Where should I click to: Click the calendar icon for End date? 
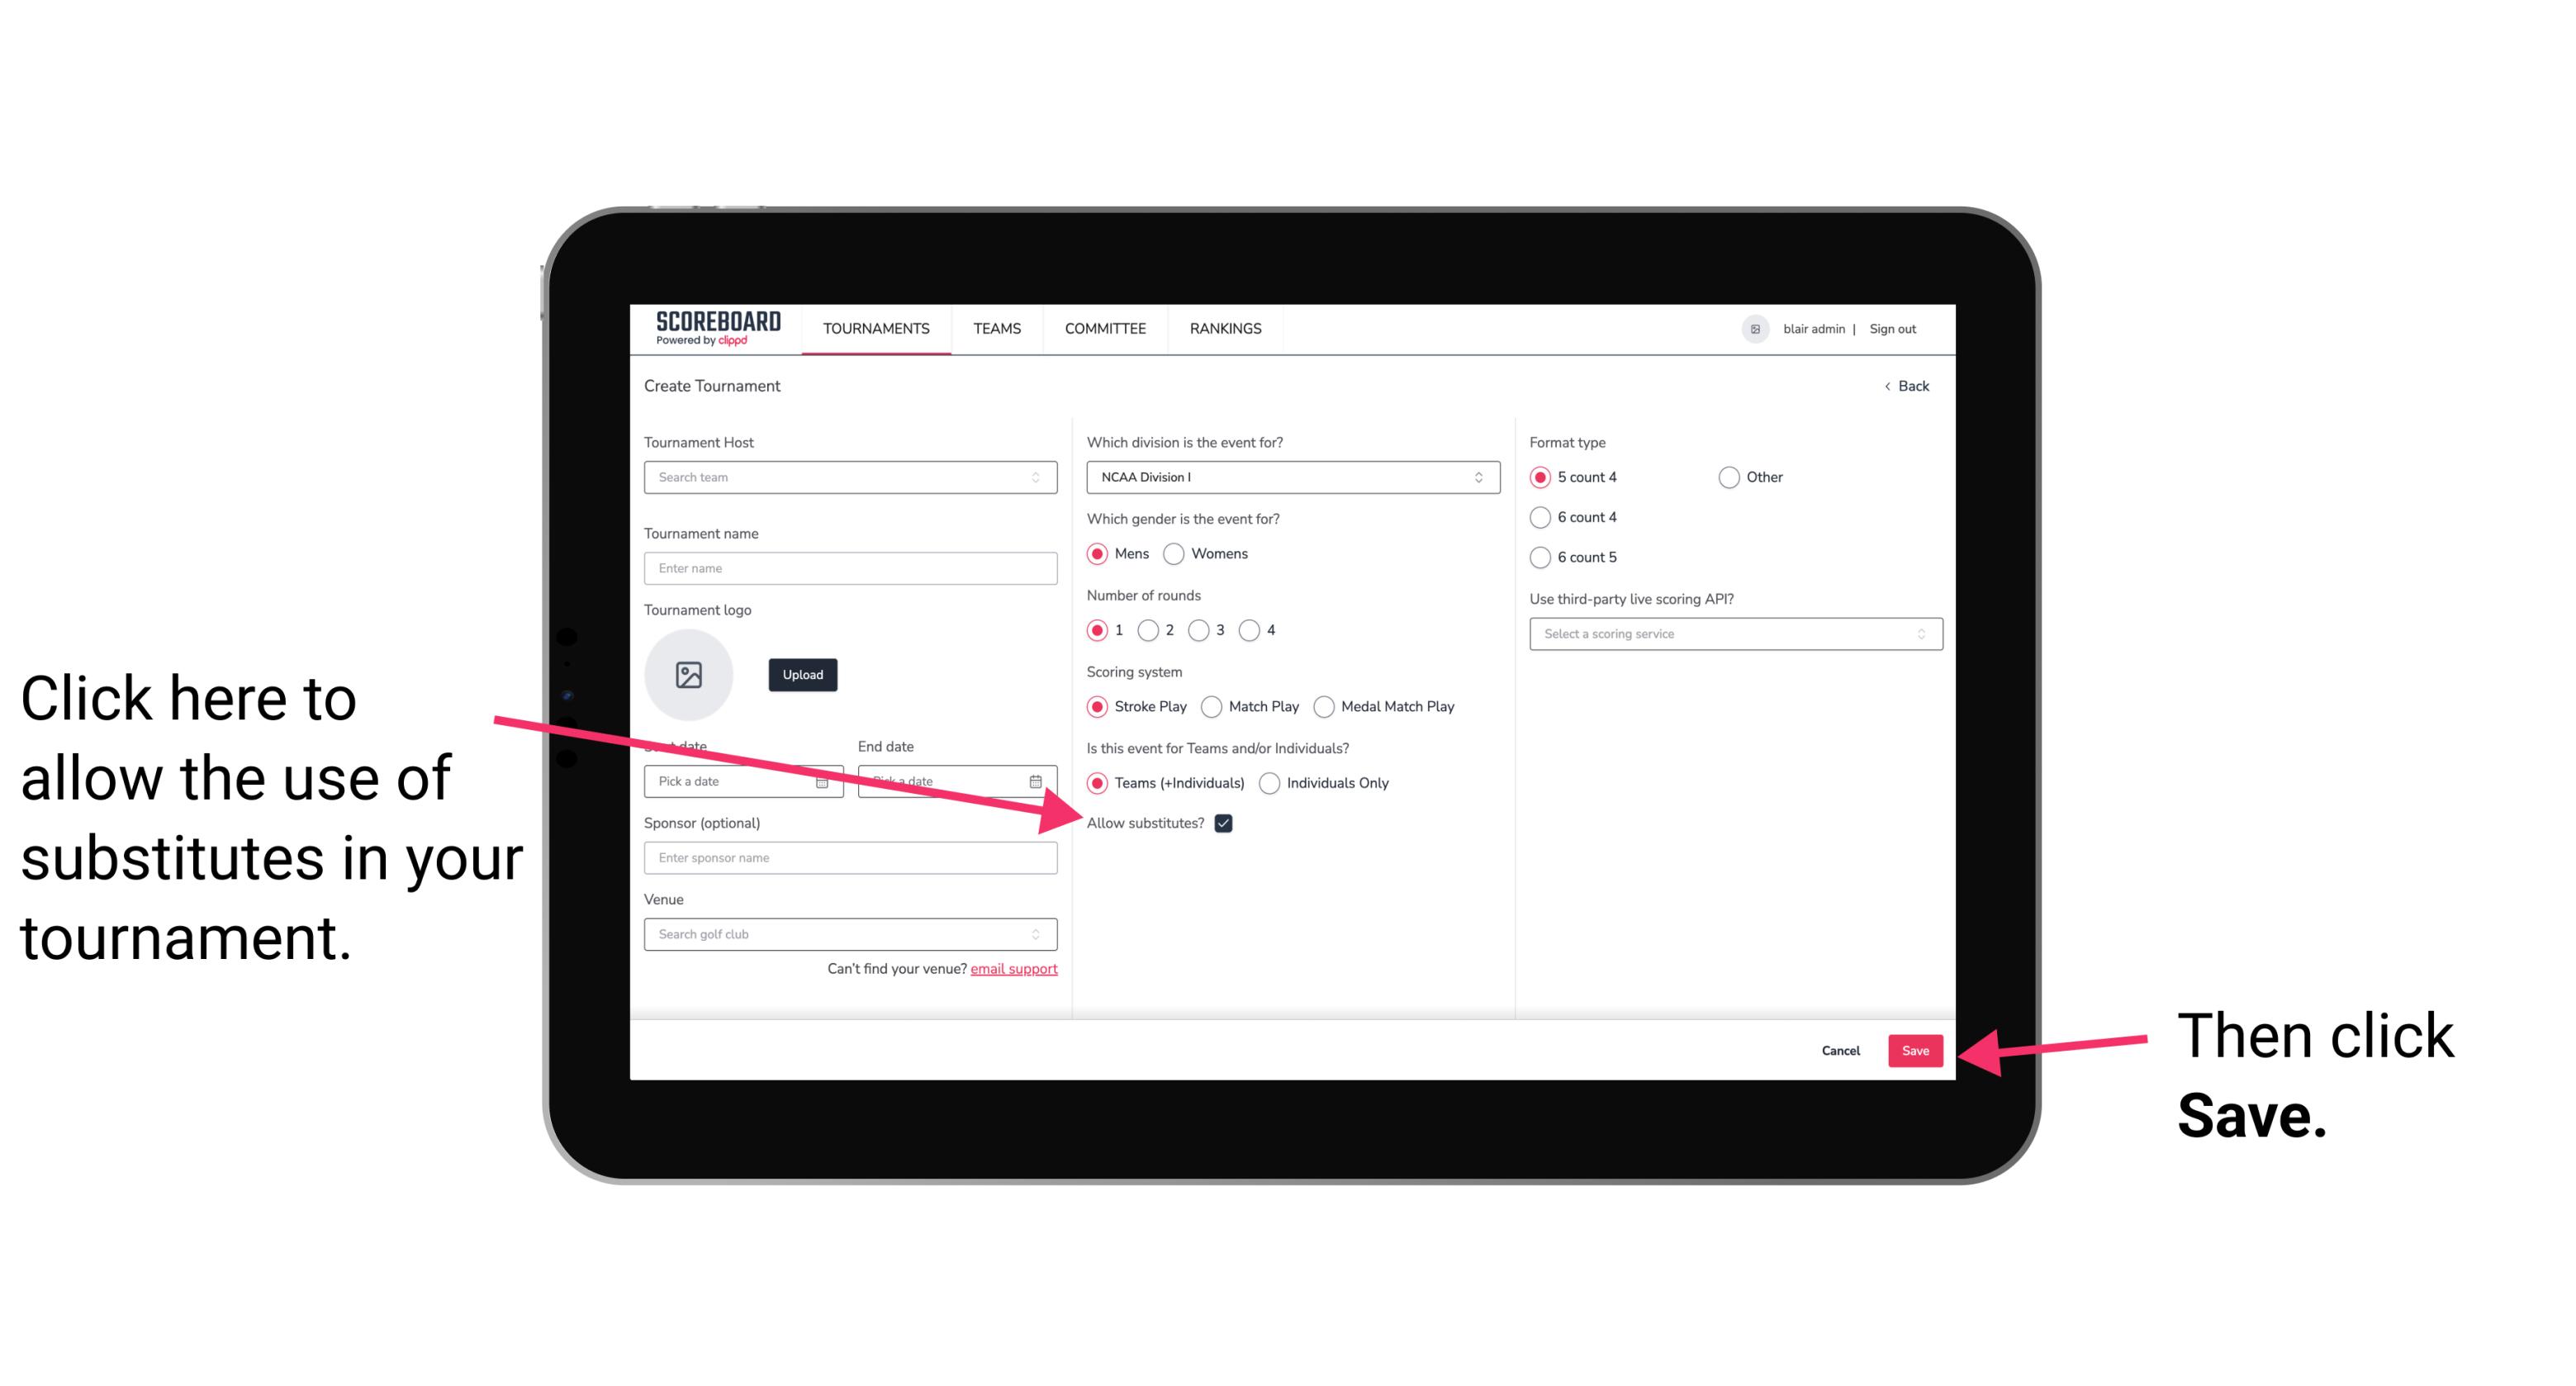pyautogui.click(x=1041, y=780)
